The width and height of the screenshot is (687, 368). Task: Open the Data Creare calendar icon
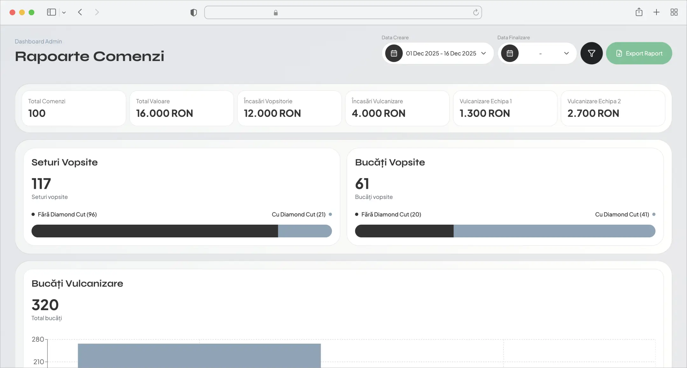[x=394, y=53]
